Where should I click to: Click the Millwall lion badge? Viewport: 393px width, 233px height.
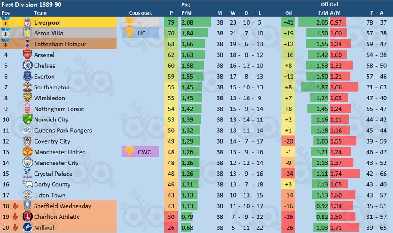click(x=28, y=228)
